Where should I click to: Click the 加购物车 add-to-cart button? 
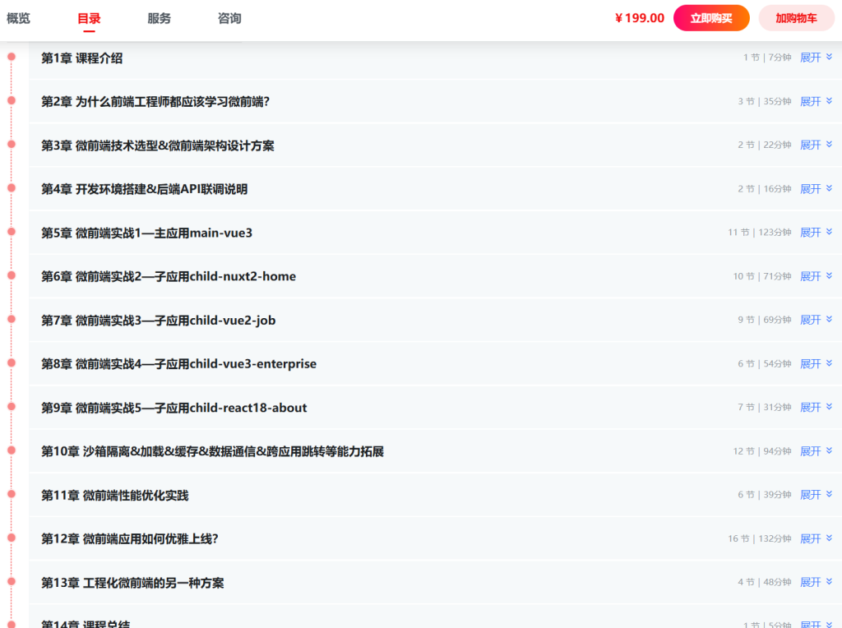[x=794, y=17]
